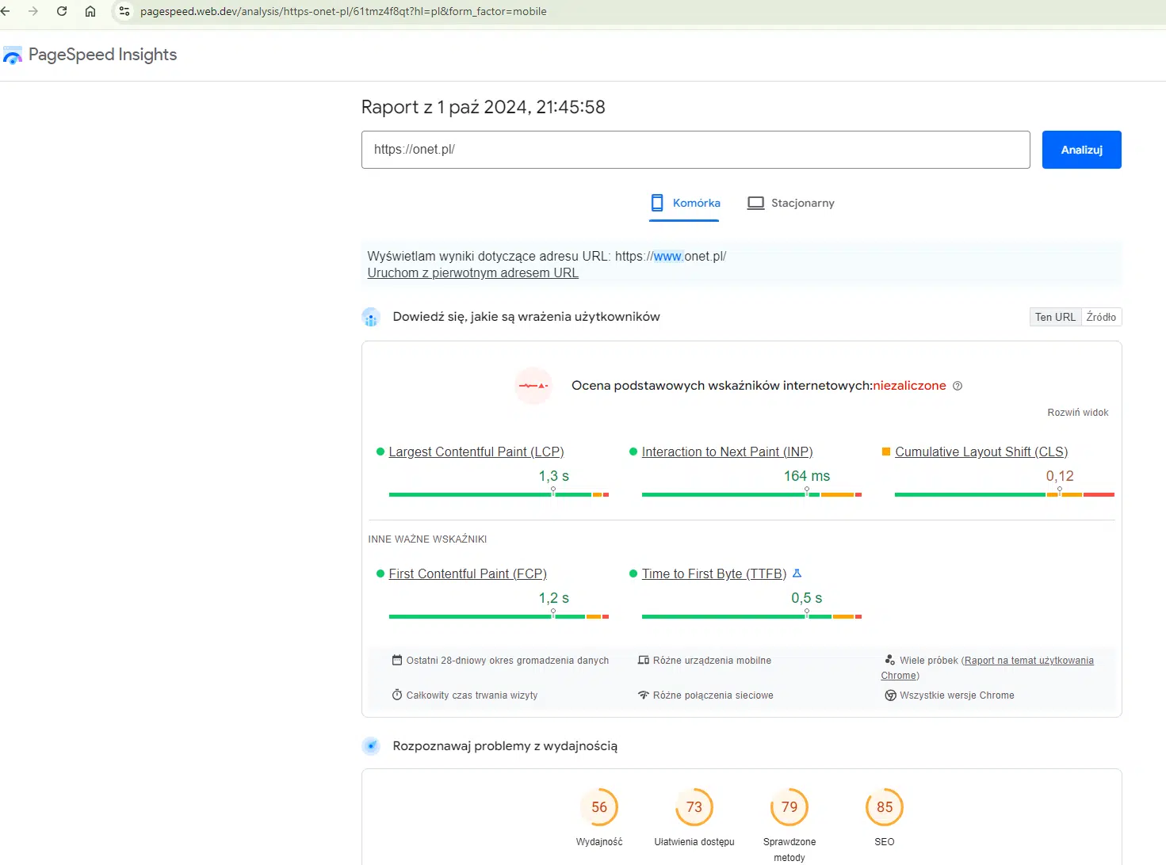Open the browser home icon
The image size is (1166, 865).
[90, 11]
